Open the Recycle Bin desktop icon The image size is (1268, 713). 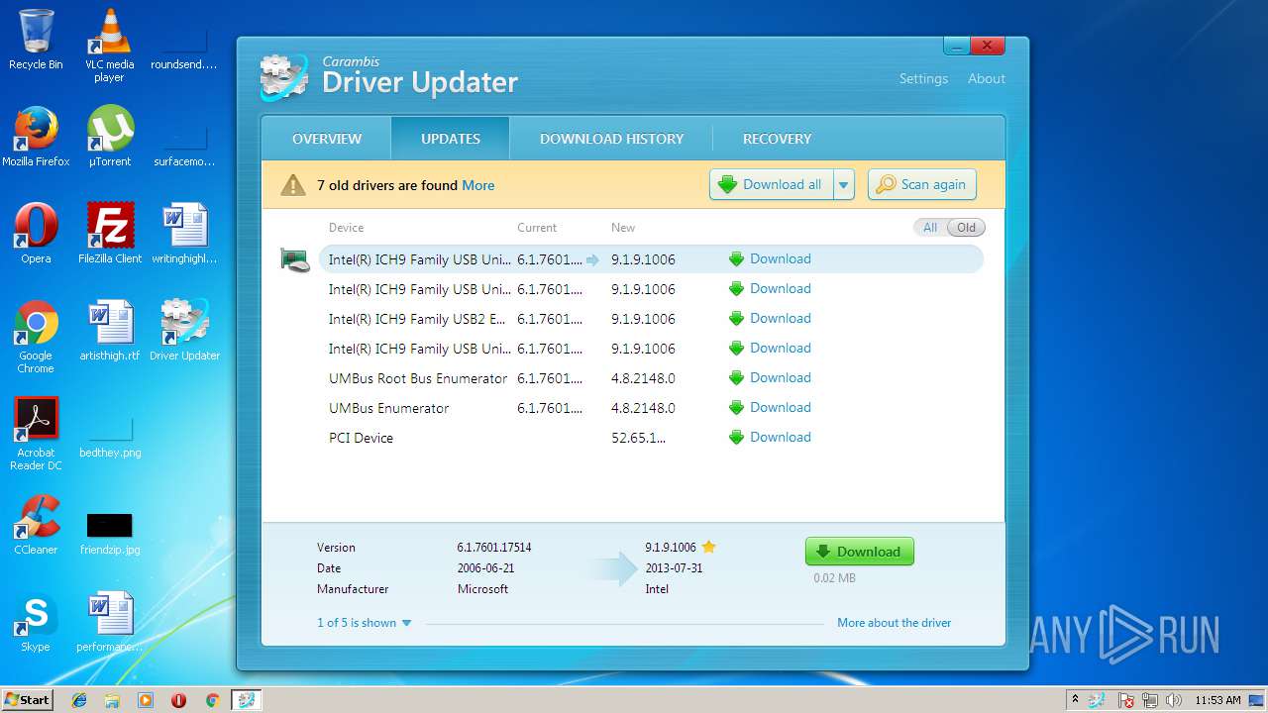click(36, 40)
